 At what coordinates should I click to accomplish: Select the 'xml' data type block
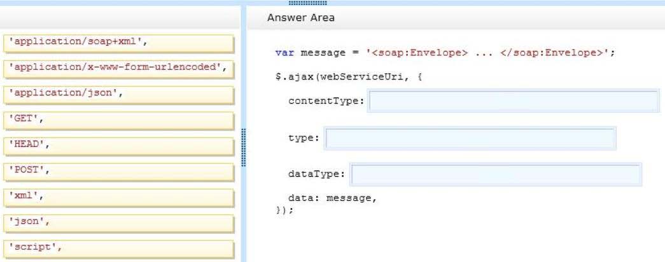tap(119, 198)
